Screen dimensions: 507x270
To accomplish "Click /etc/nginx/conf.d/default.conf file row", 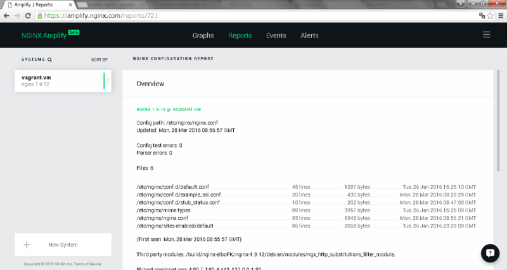I will 306,187.
